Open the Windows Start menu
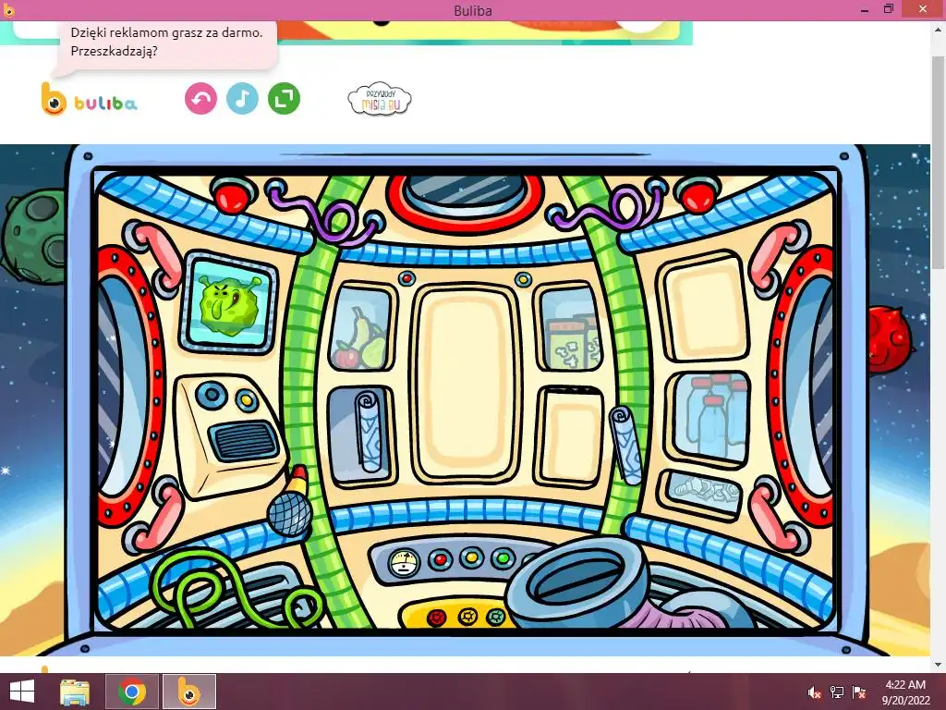The width and height of the screenshot is (946, 710). tap(22, 692)
